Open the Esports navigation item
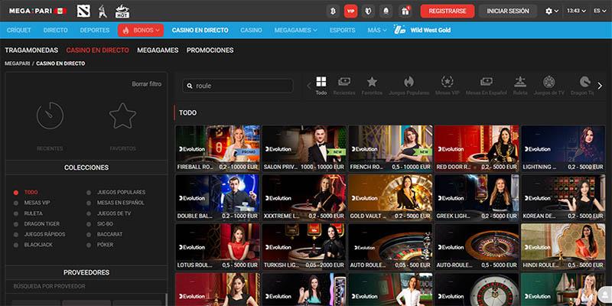Viewport: 612px width, 306px height. click(342, 30)
